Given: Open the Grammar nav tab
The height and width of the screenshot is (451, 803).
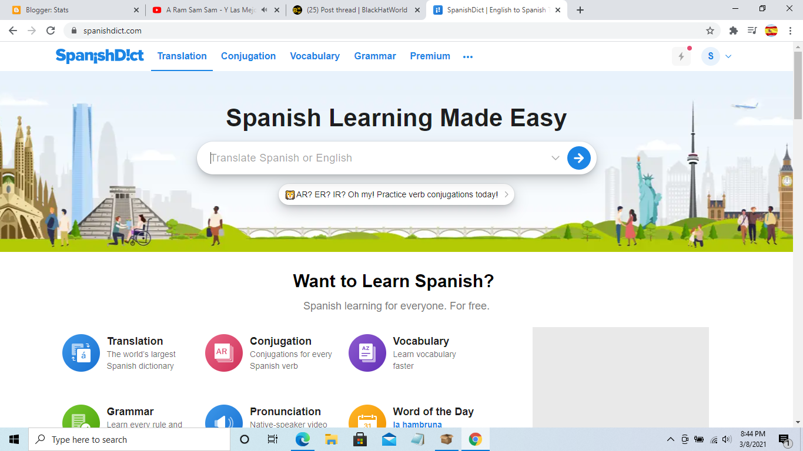Looking at the screenshot, I should (375, 56).
